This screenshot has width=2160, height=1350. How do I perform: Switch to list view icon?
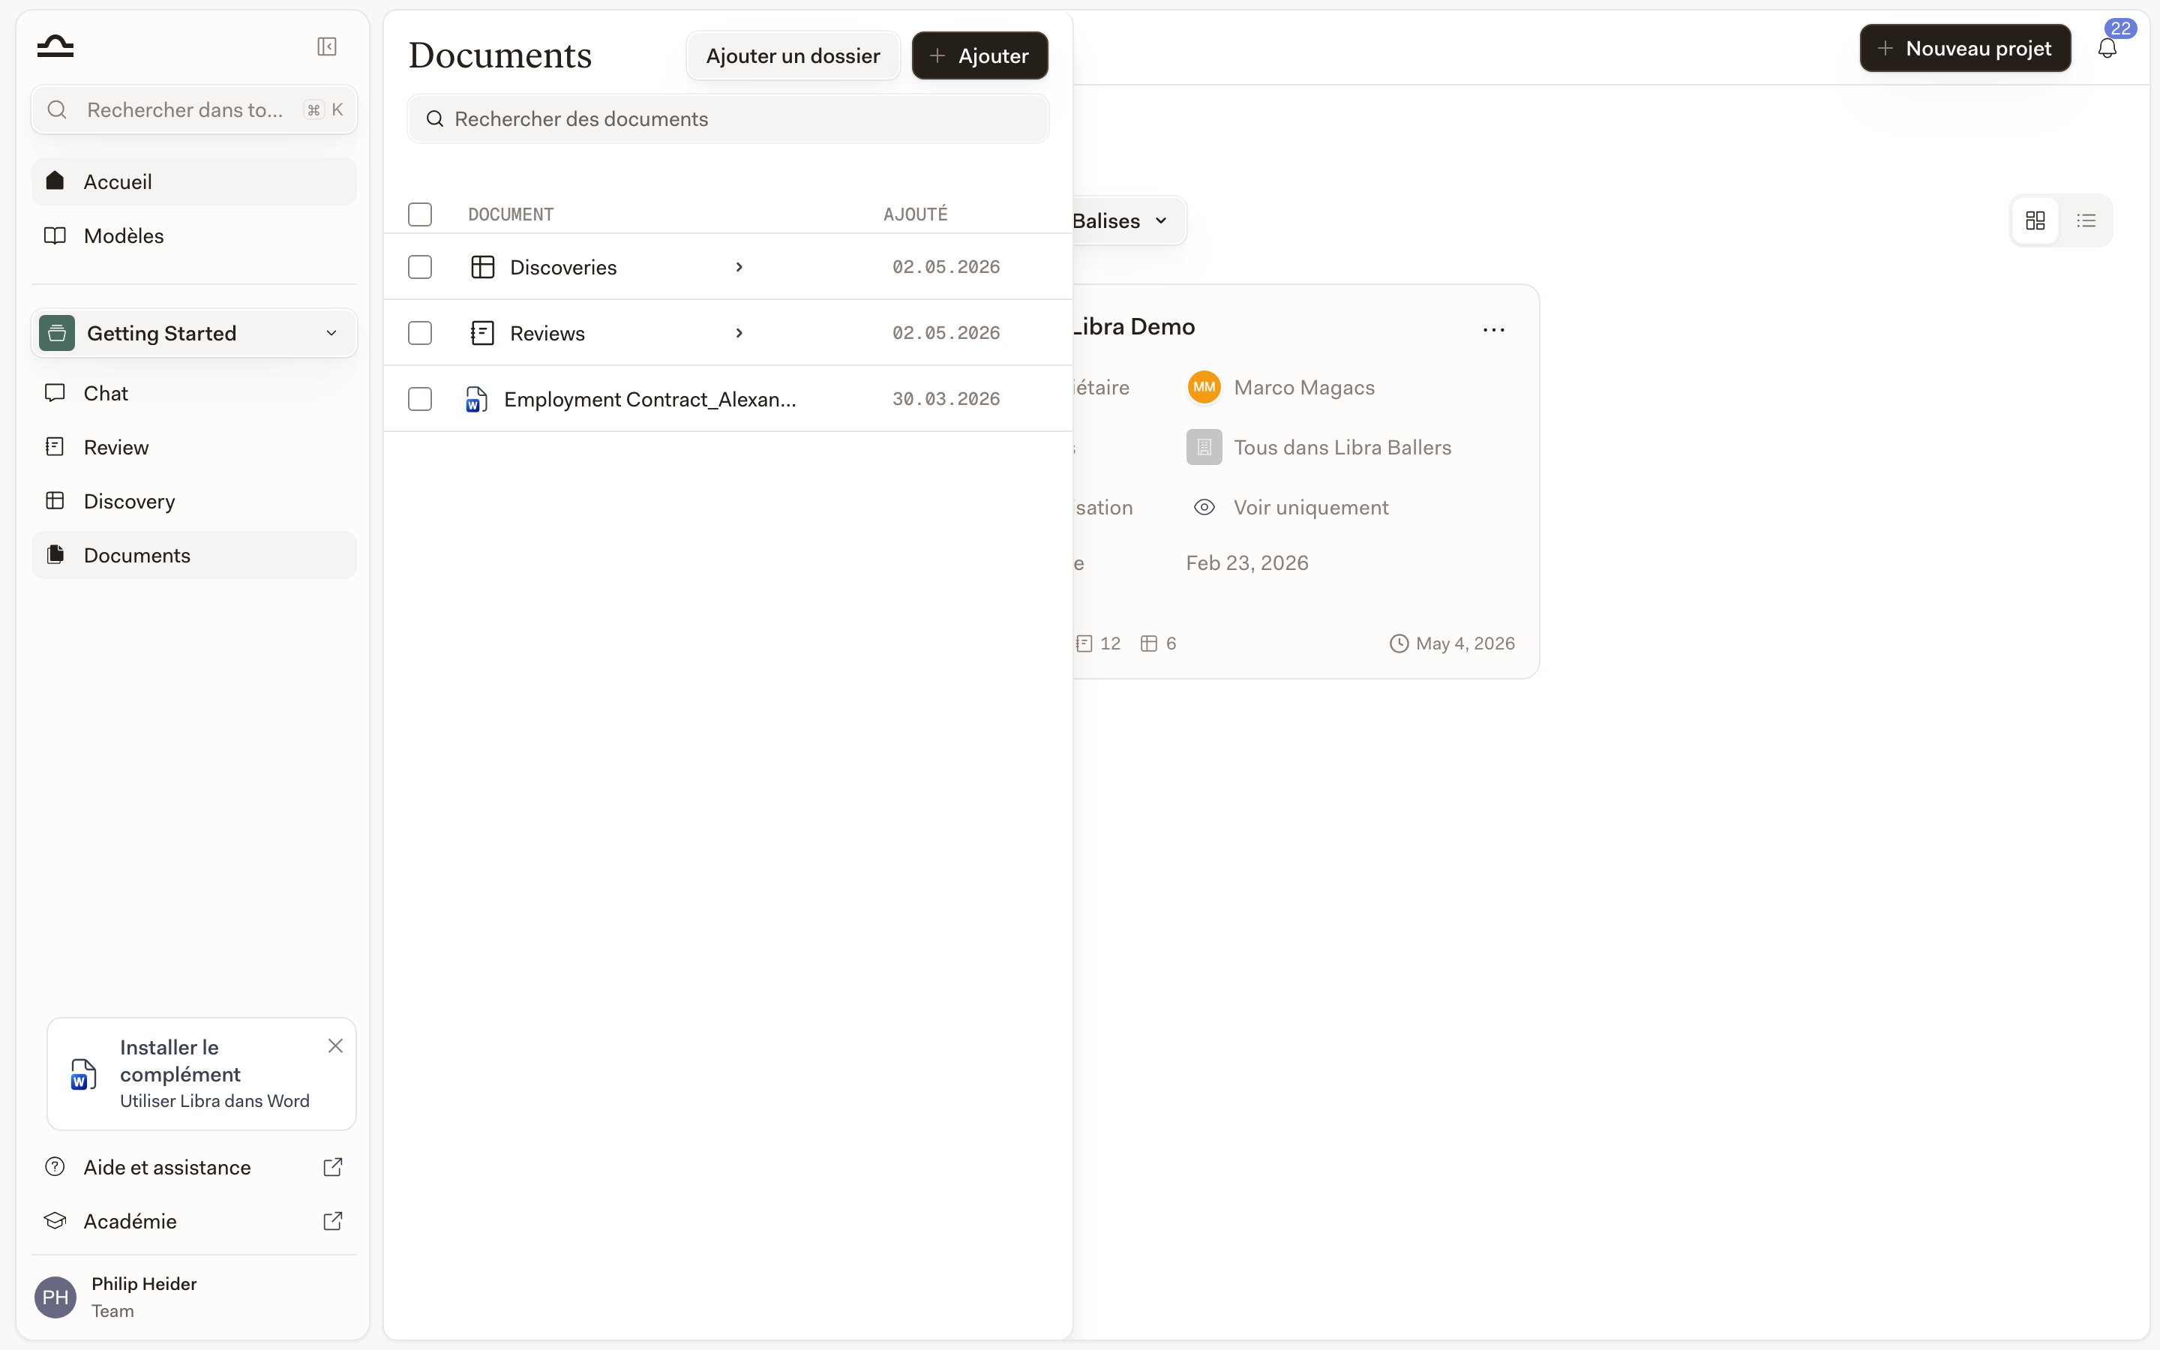pyautogui.click(x=2086, y=220)
